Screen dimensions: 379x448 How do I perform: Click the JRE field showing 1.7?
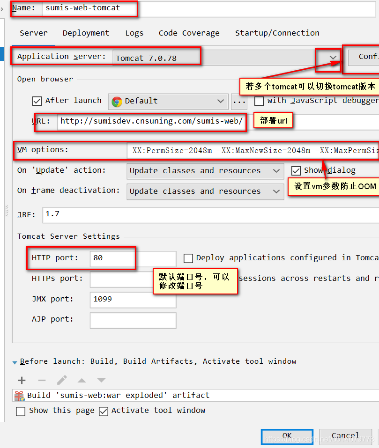click(211, 215)
